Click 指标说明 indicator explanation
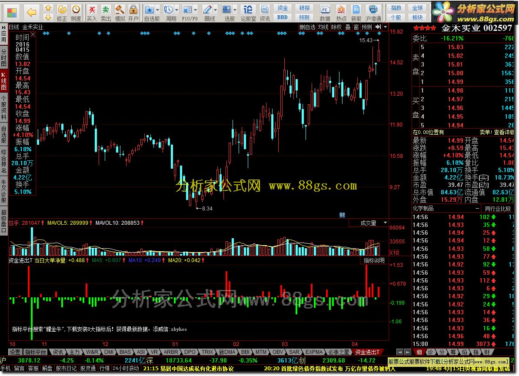Image resolution: width=519 pixels, height=376 pixels. tap(374, 260)
